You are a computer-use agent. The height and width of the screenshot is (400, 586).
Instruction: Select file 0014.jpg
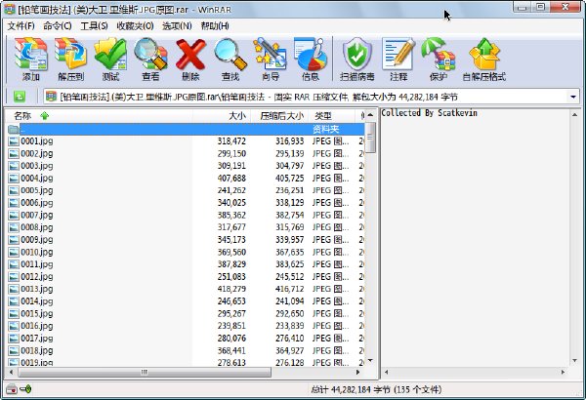[37, 301]
